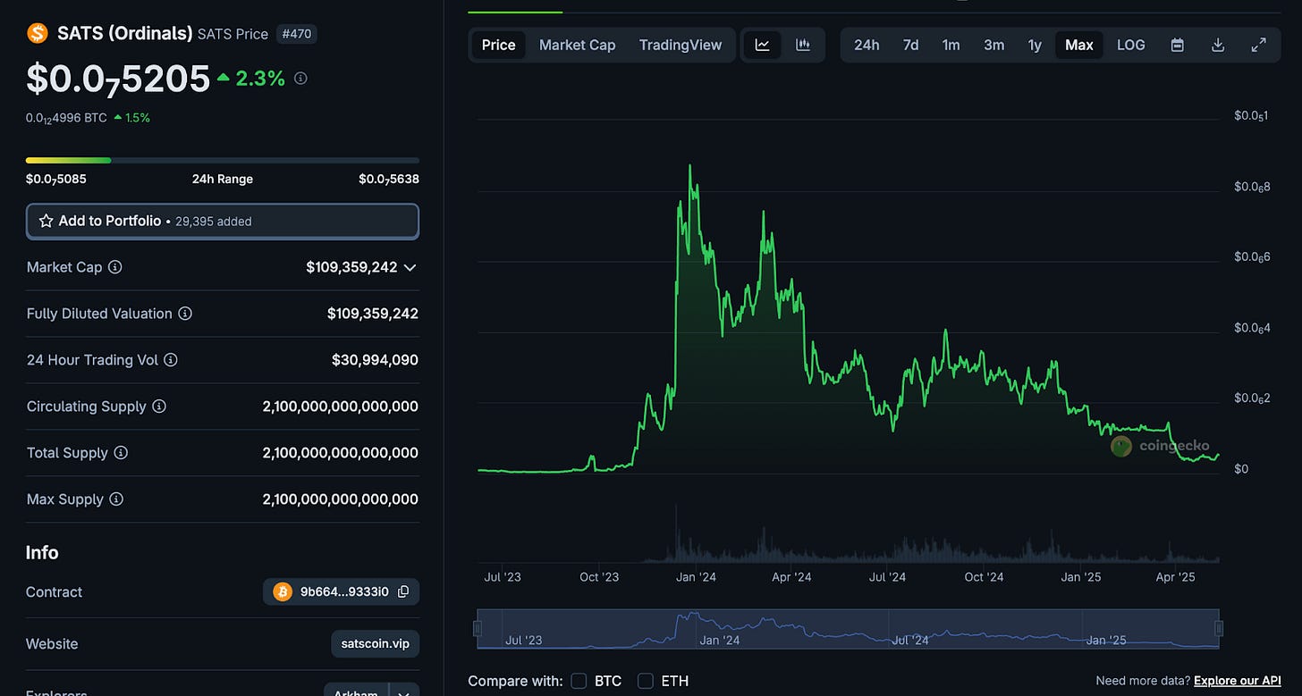
Task: Click the Arkham explorer button
Action: click(x=358, y=692)
